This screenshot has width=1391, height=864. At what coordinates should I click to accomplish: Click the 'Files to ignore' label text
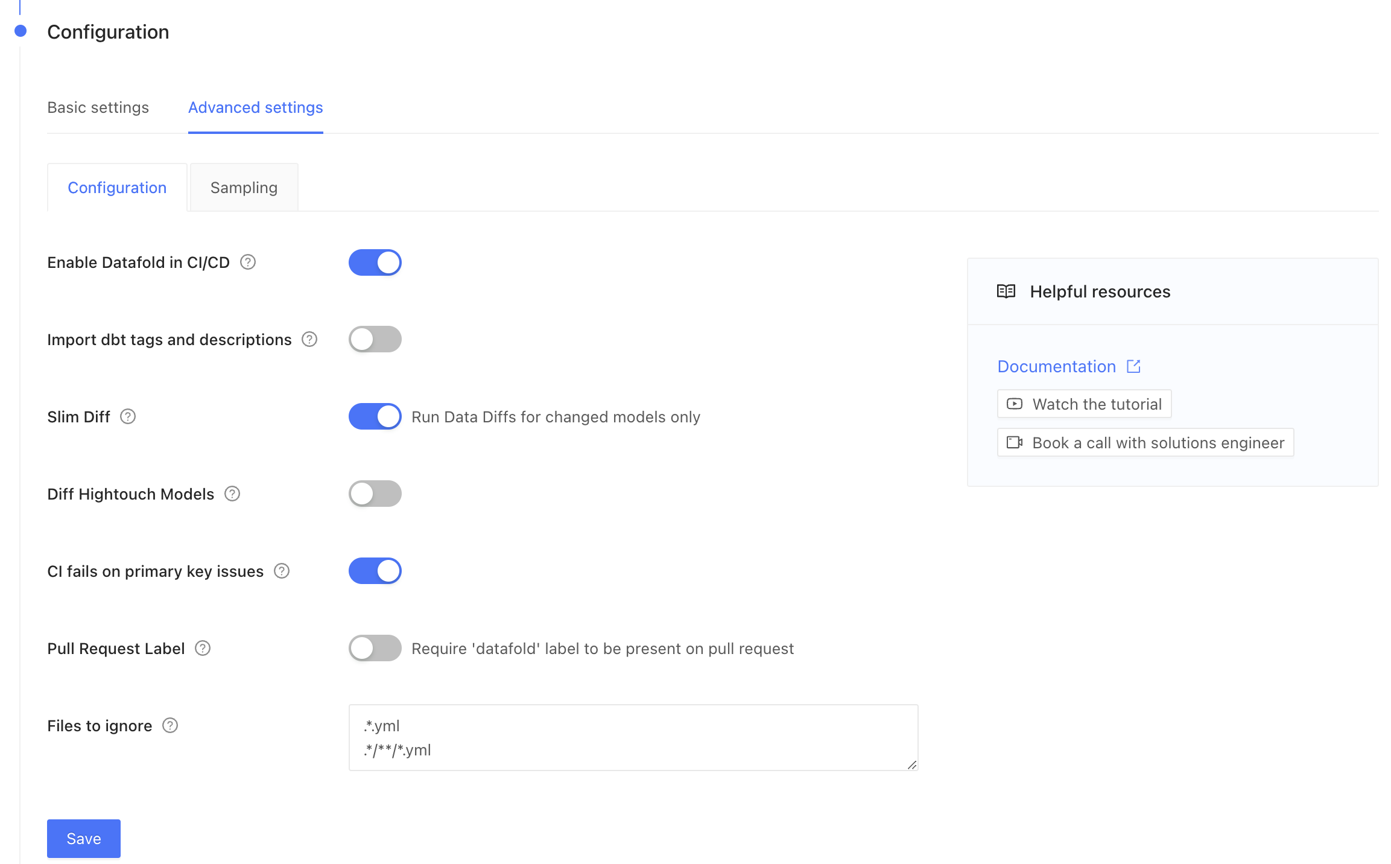(x=100, y=726)
